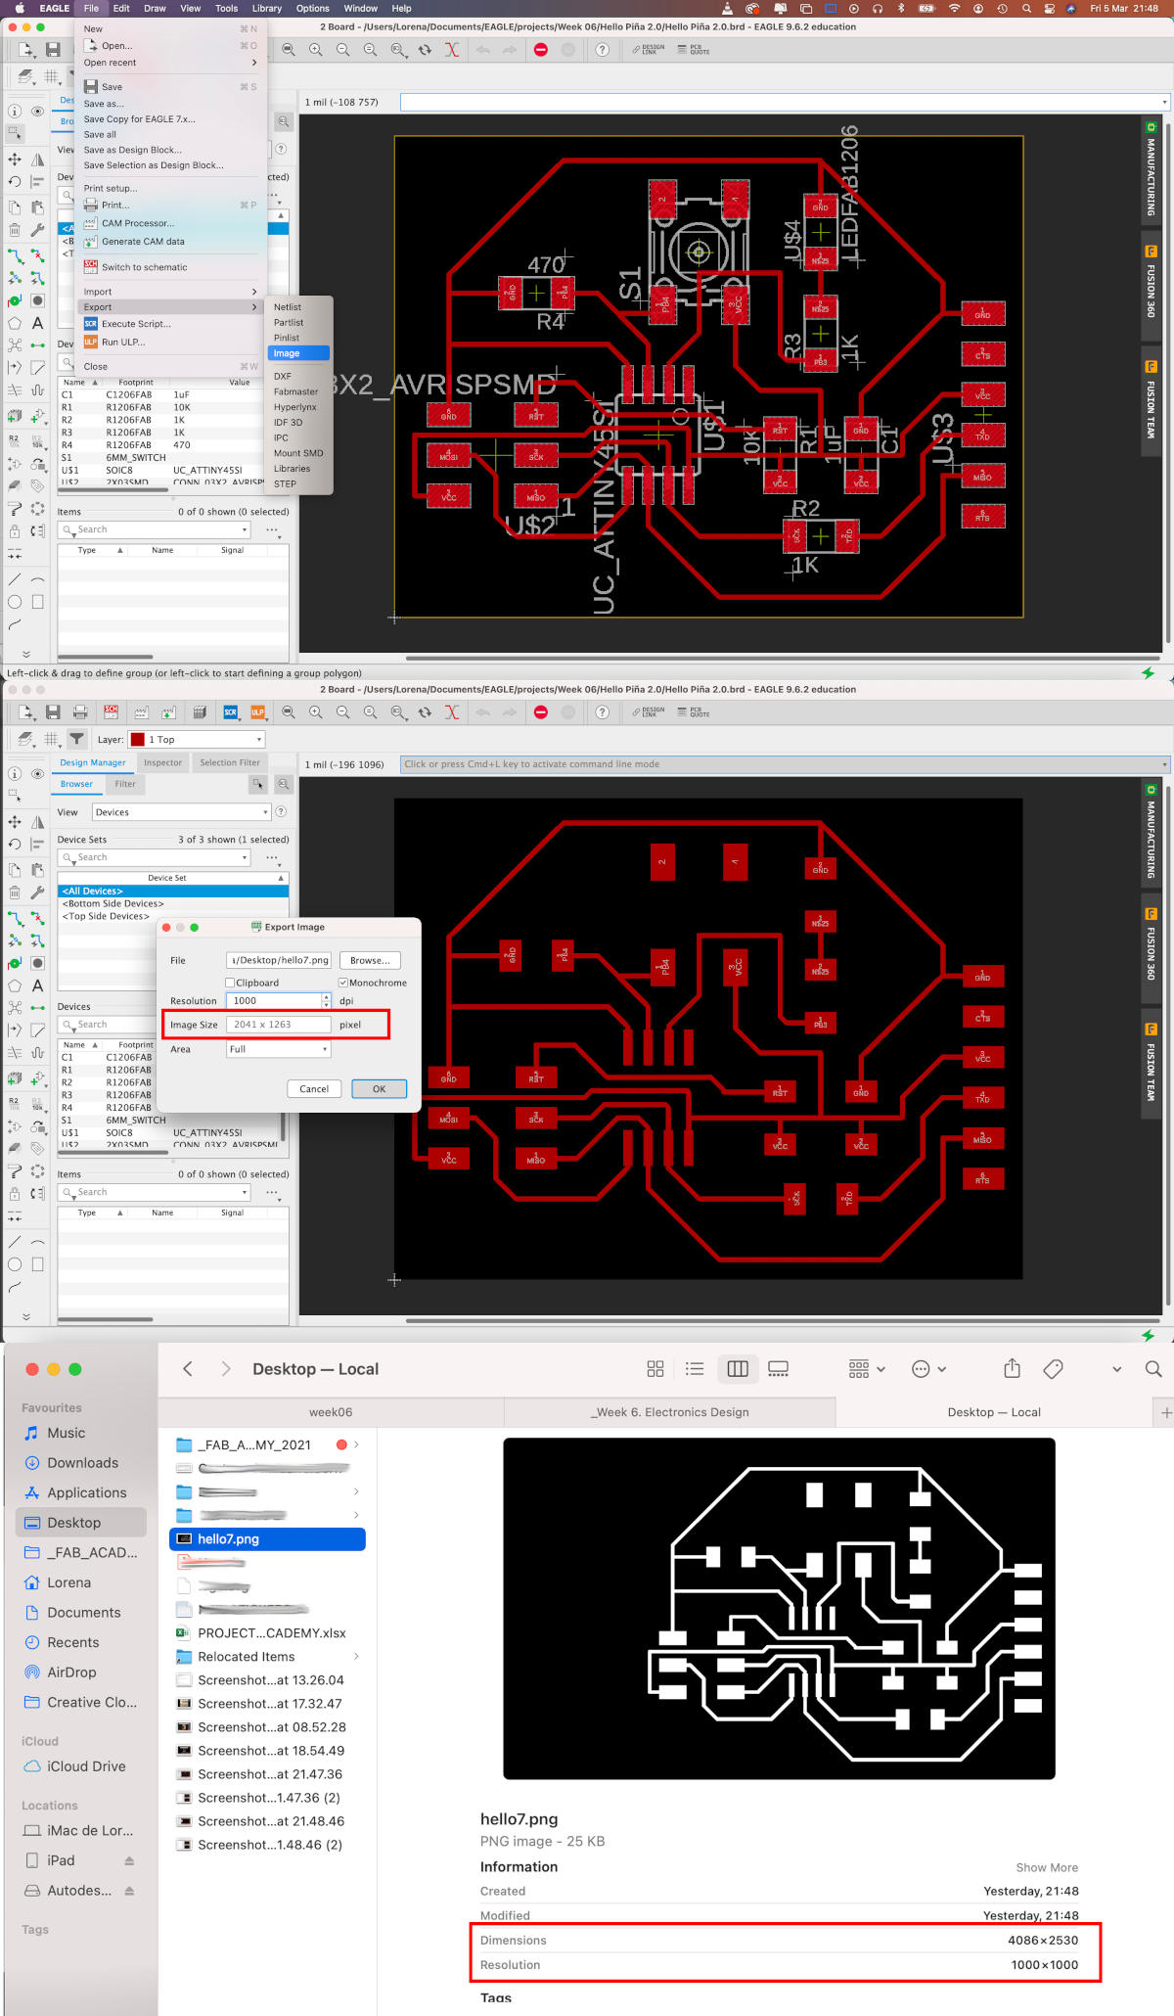Click OK button in Export Image dialog

pos(379,1089)
